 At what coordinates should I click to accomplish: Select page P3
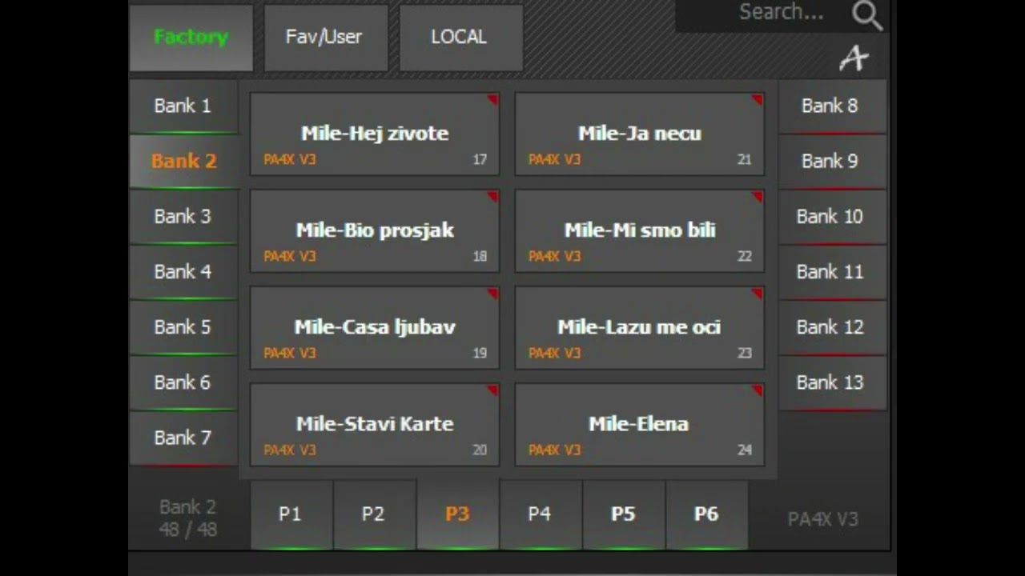pyautogui.click(x=458, y=515)
